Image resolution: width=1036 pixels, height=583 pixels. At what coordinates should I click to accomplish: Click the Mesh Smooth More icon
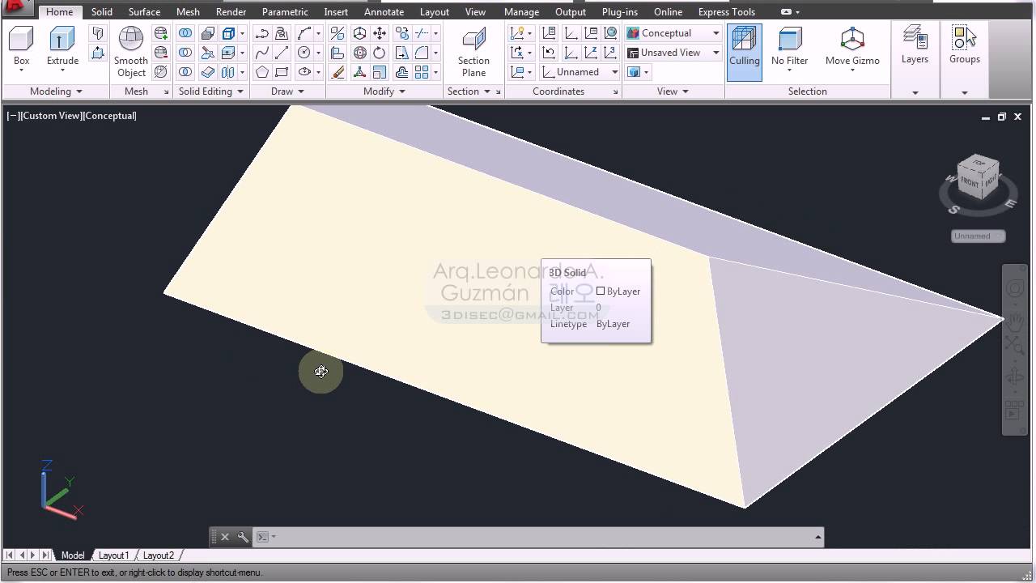tap(160, 33)
